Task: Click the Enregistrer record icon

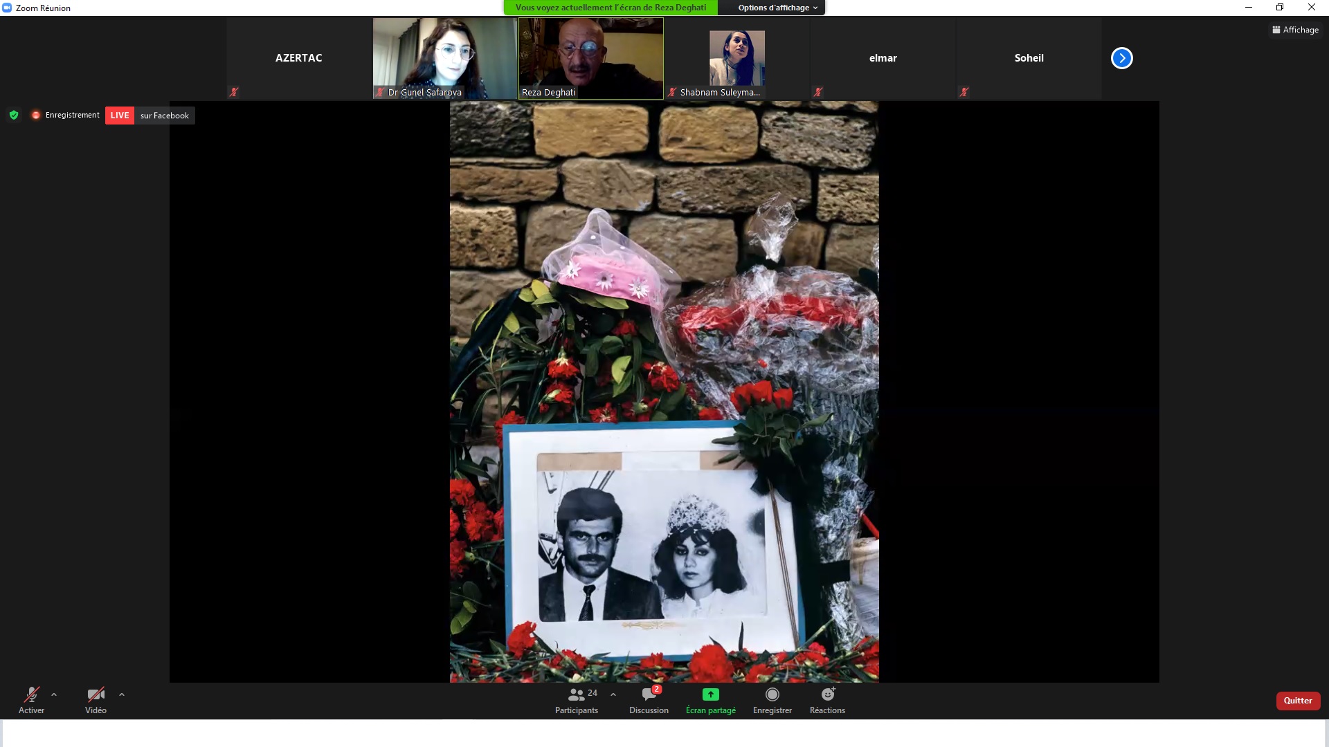Action: 772,694
